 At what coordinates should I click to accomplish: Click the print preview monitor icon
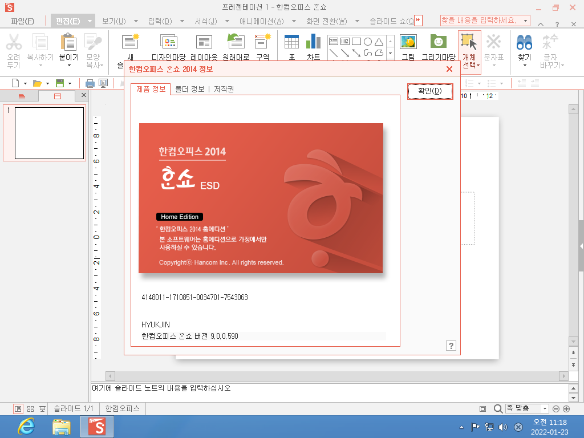[x=103, y=83]
